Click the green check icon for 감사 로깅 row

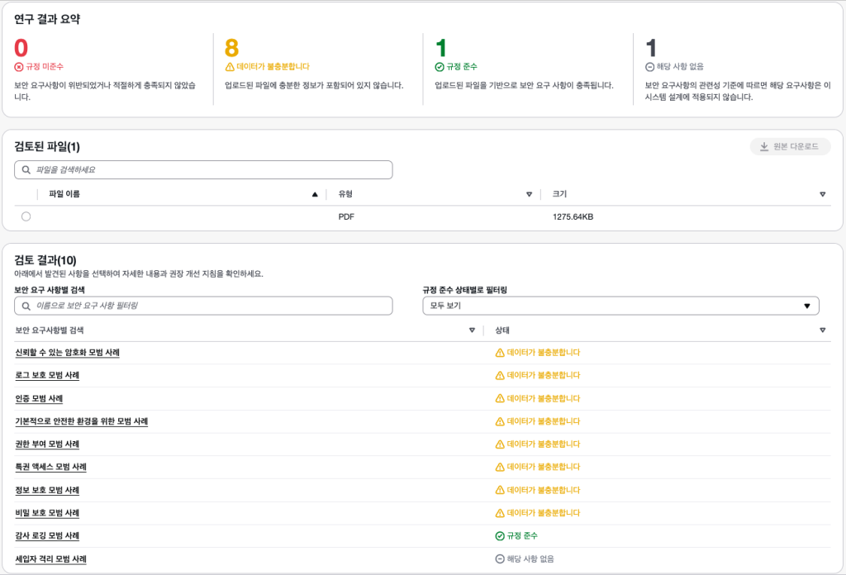point(500,536)
